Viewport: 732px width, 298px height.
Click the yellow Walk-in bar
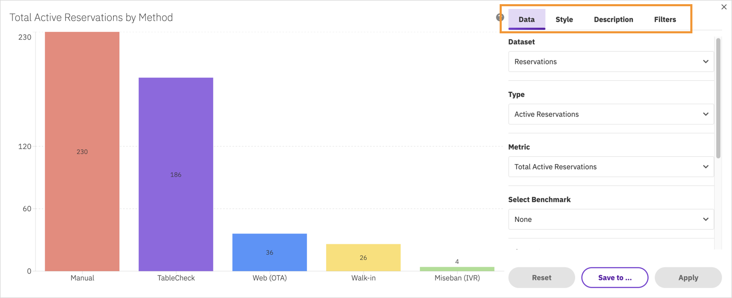[363, 257]
